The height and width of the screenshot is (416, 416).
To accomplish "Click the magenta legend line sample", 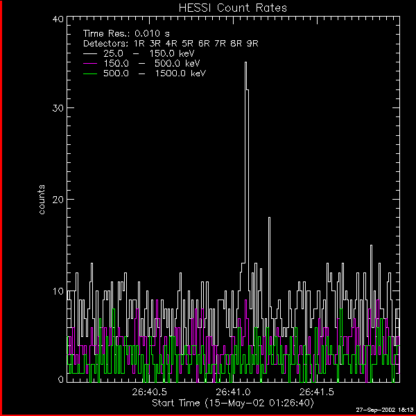I will coord(90,63).
